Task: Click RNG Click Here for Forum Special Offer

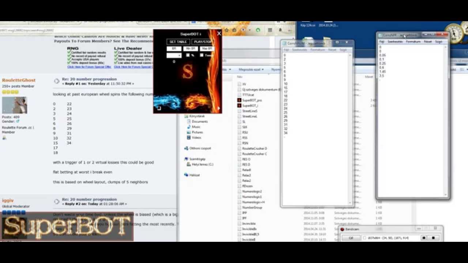Action: 89,67
